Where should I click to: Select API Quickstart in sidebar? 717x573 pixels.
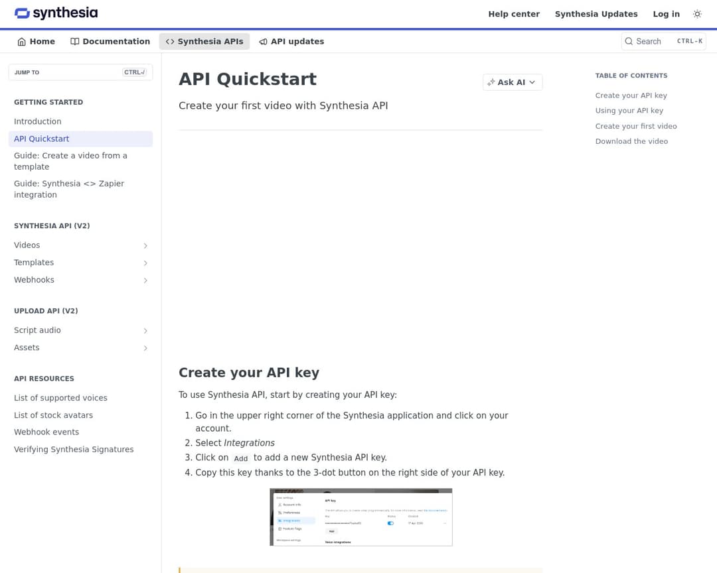click(x=80, y=139)
